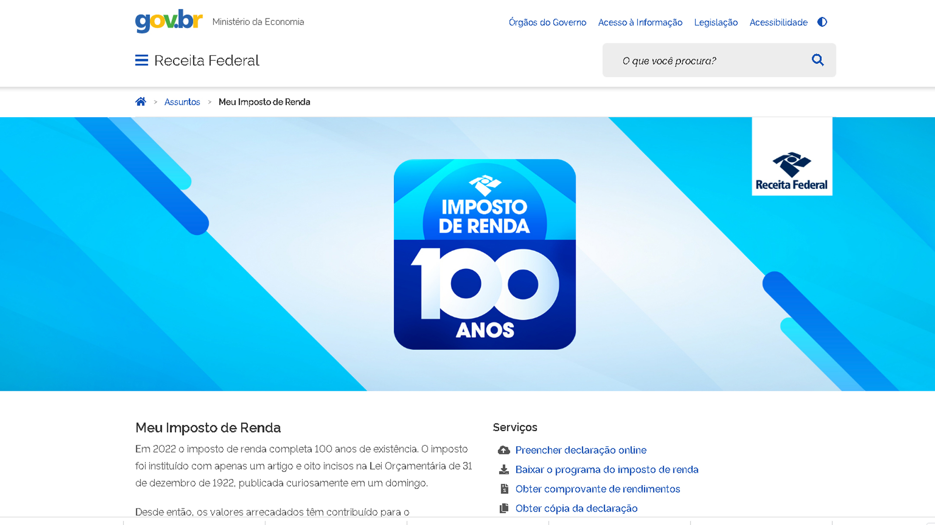
Task: Open Órgãos do Governo menu
Action: (547, 22)
